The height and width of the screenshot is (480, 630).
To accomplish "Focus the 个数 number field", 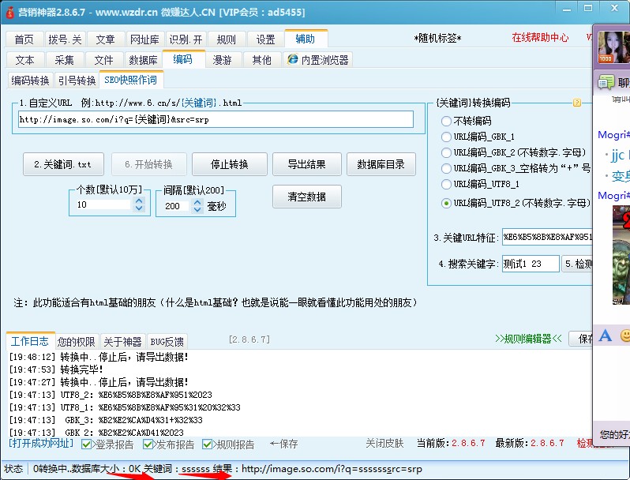I will point(103,204).
